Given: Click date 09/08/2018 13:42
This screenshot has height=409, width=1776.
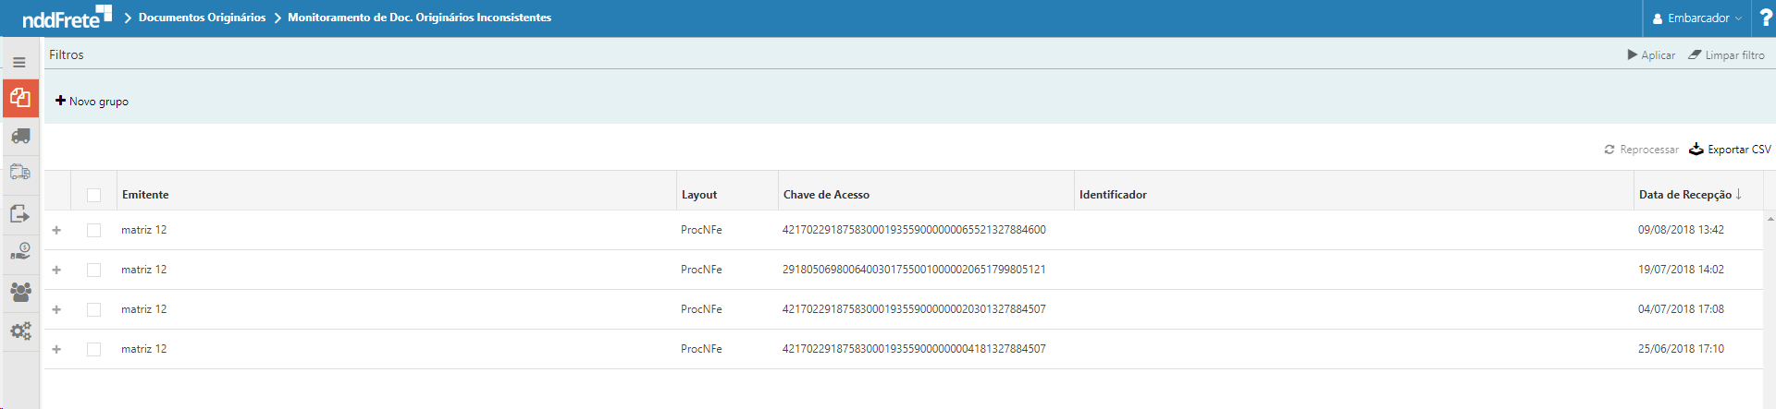Looking at the screenshot, I should coord(1681,230).
